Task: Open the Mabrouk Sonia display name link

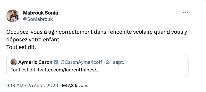Action: click(x=40, y=13)
